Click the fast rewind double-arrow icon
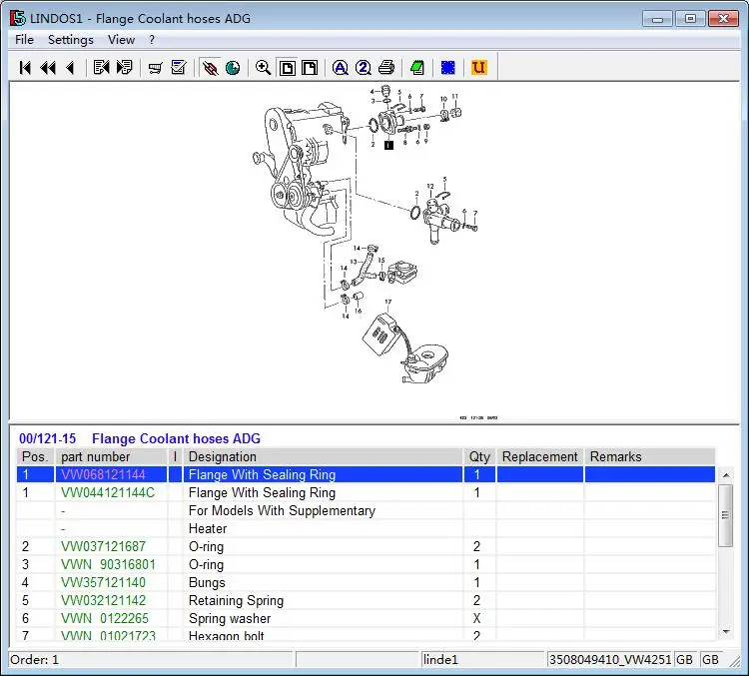 [x=47, y=68]
